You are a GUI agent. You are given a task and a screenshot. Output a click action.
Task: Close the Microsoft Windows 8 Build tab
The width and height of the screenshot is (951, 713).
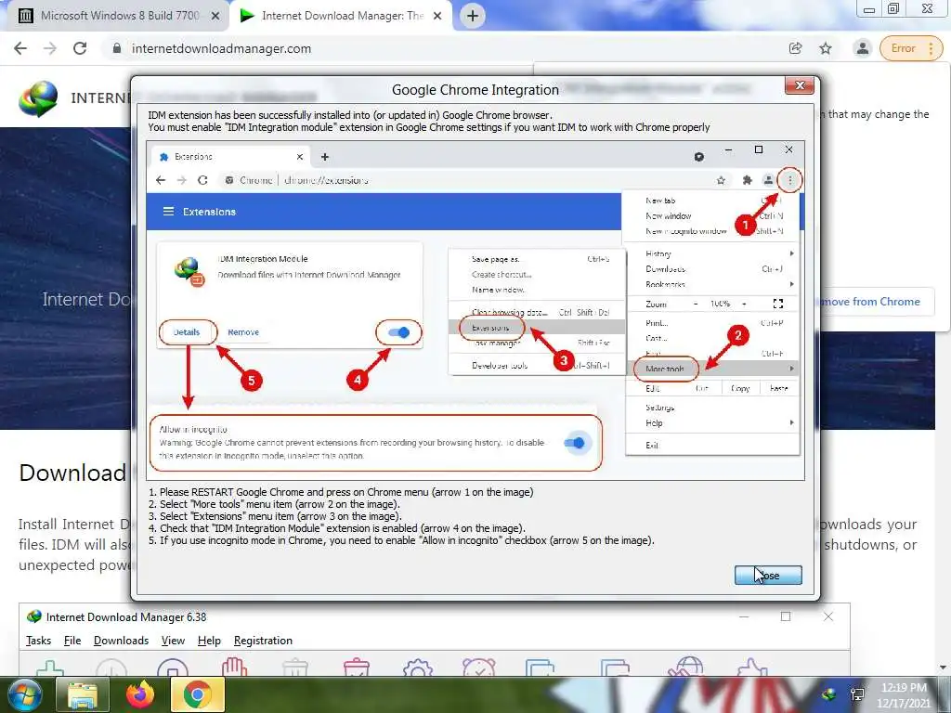(215, 17)
